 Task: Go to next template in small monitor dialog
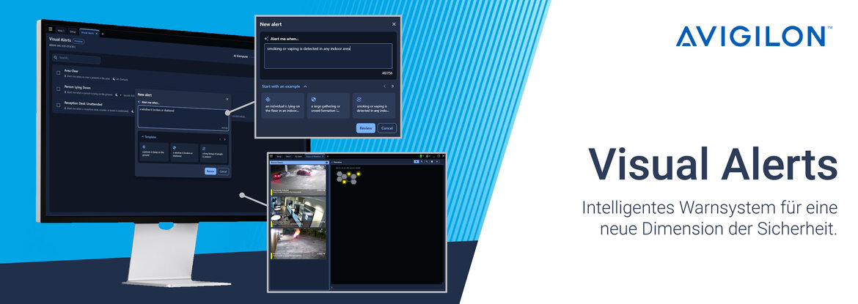pos(224,139)
